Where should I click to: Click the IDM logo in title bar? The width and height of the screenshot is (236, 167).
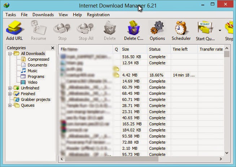tap(6, 5)
